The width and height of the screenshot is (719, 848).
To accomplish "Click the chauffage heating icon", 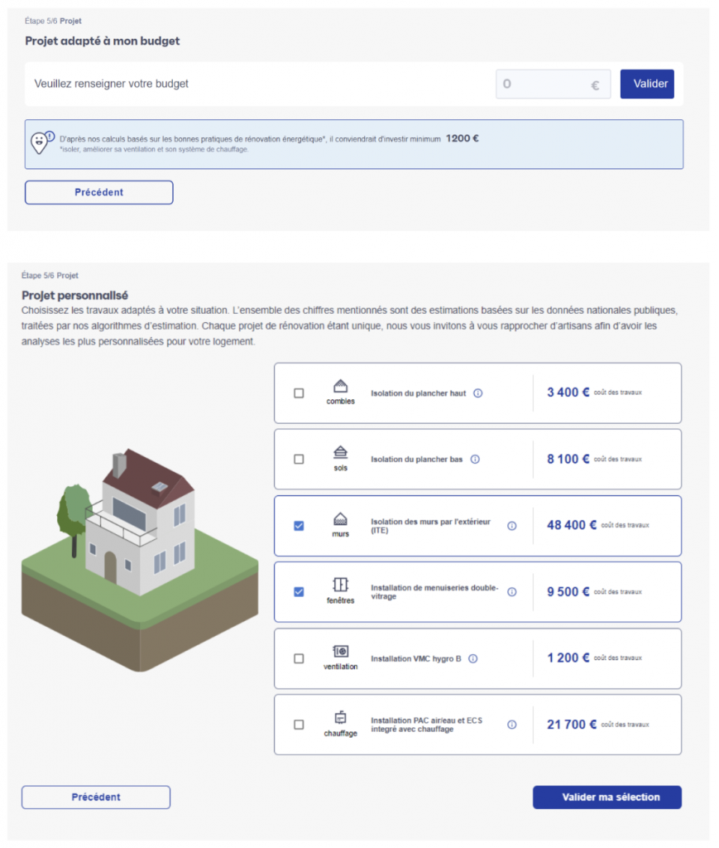I will point(340,718).
